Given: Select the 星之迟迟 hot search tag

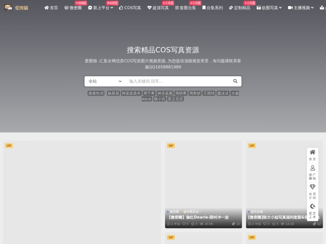Looking at the screenshot, I should (175, 99).
